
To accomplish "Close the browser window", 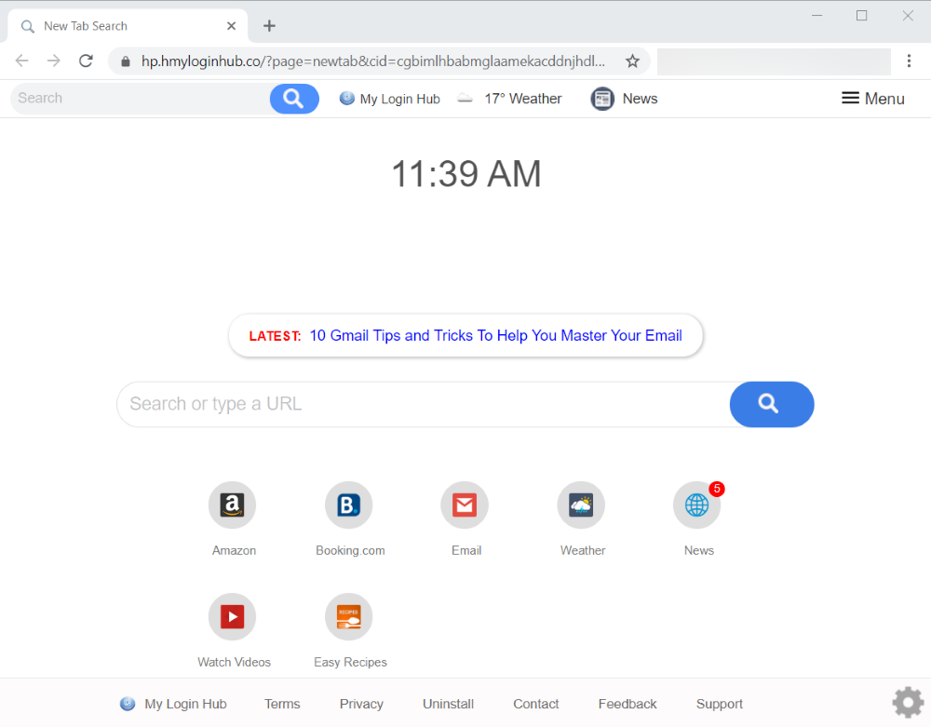I will click(x=907, y=16).
